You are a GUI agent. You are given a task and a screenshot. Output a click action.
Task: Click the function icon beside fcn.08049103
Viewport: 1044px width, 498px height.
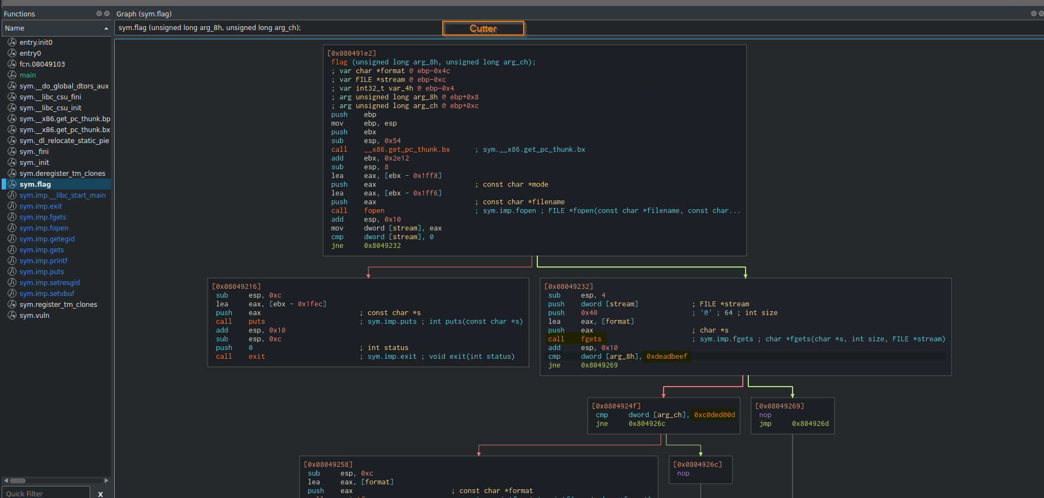(x=12, y=64)
